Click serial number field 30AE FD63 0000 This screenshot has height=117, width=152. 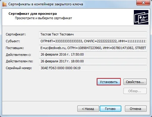(93, 68)
